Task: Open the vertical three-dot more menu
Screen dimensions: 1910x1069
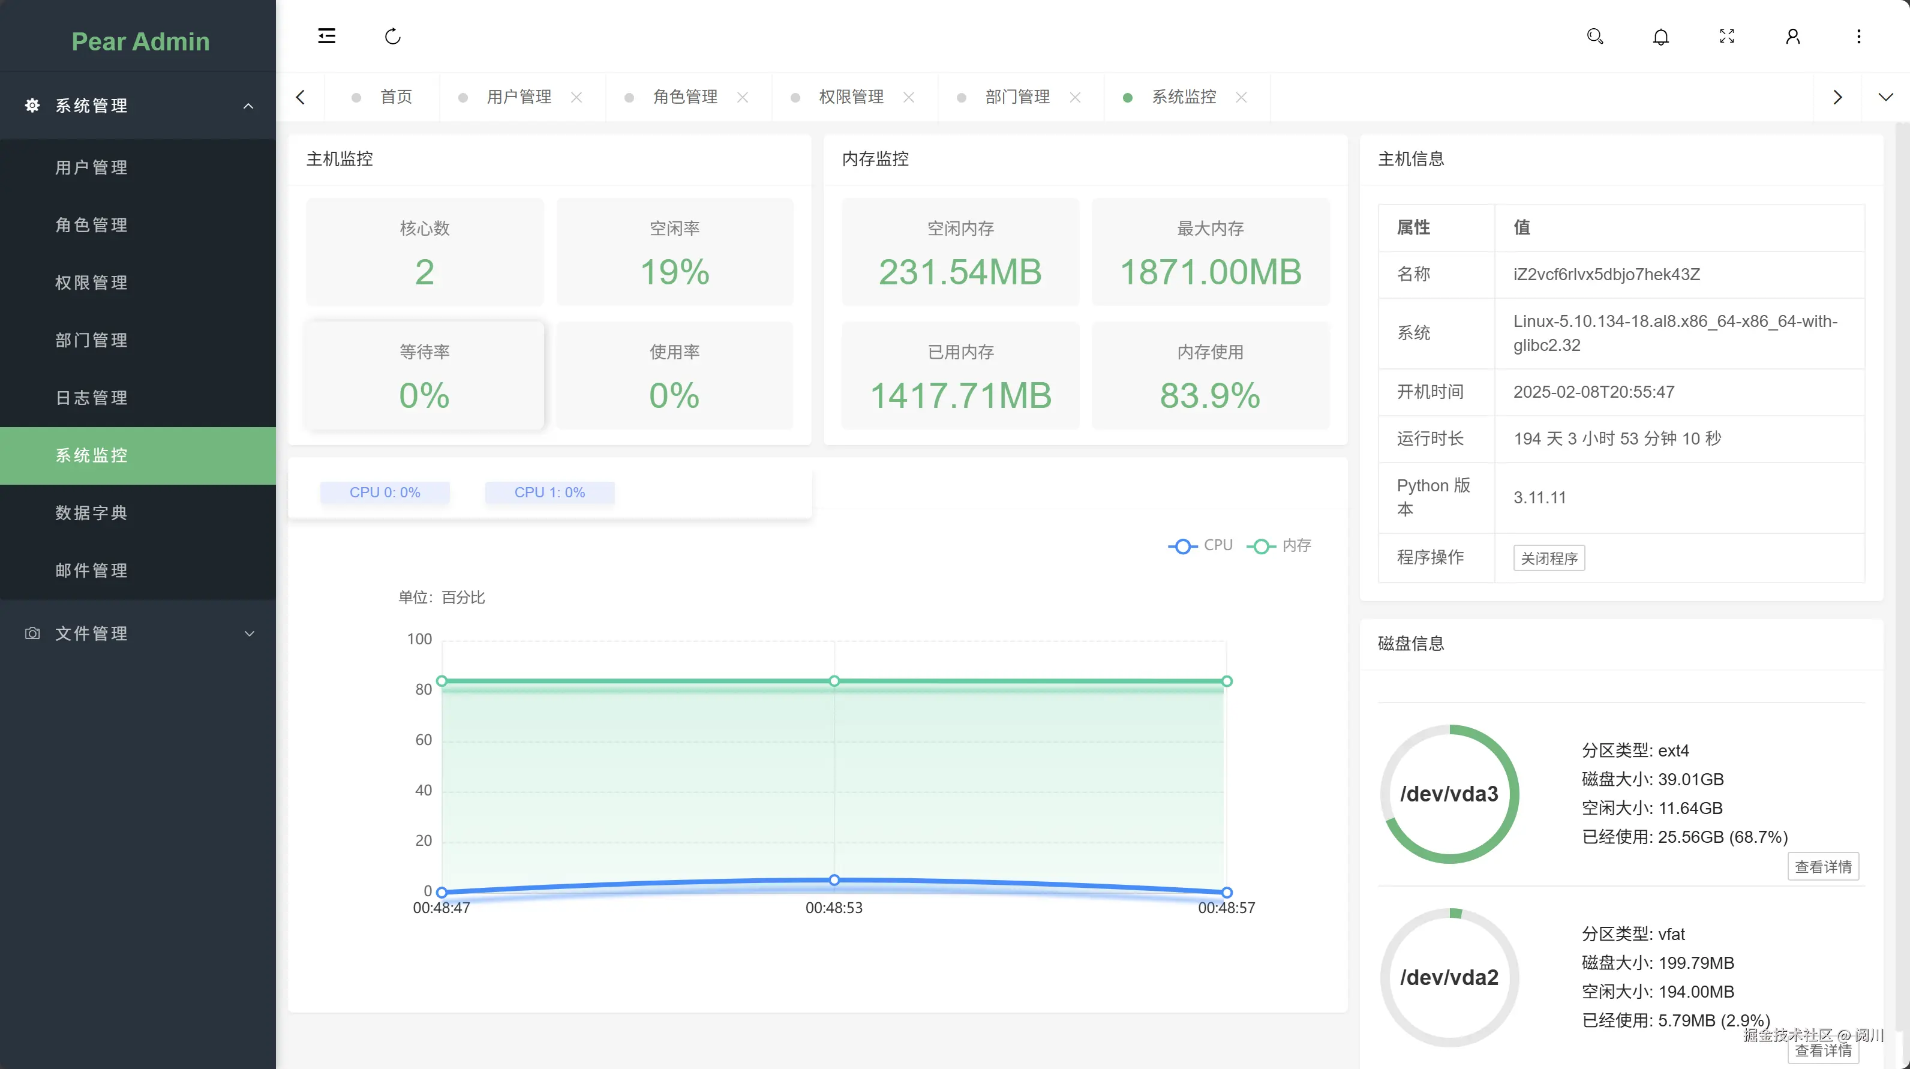Action: click(x=1858, y=37)
